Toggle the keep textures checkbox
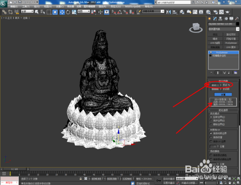 (x=211, y=137)
